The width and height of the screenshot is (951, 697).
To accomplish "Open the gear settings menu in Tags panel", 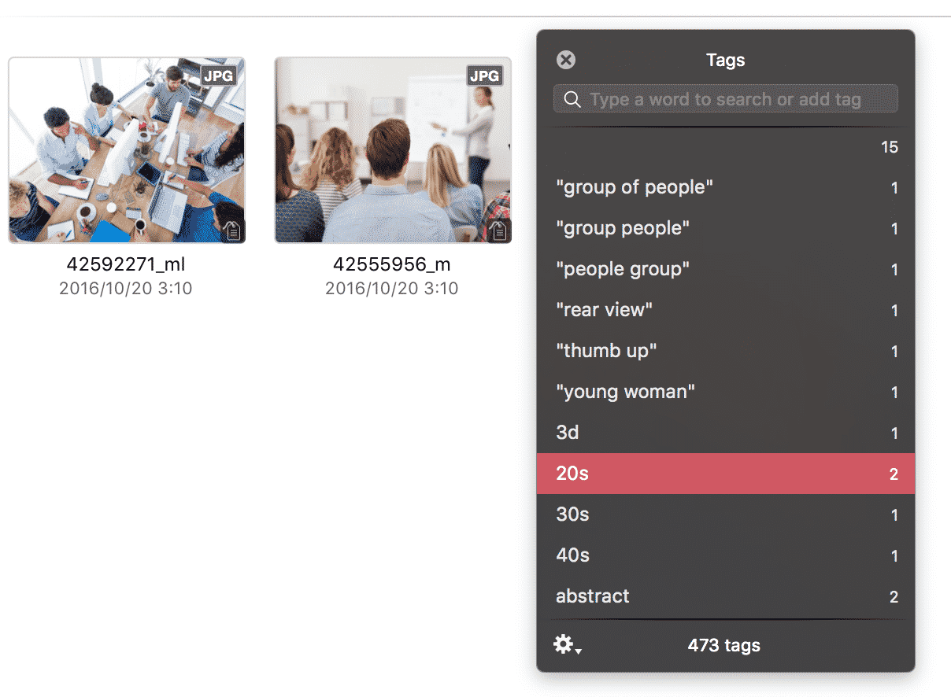I will [567, 646].
